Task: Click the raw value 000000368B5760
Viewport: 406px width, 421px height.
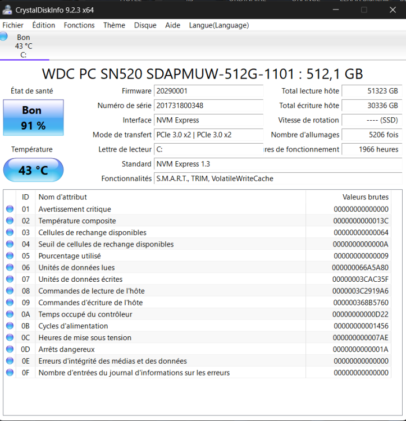Action: click(361, 303)
